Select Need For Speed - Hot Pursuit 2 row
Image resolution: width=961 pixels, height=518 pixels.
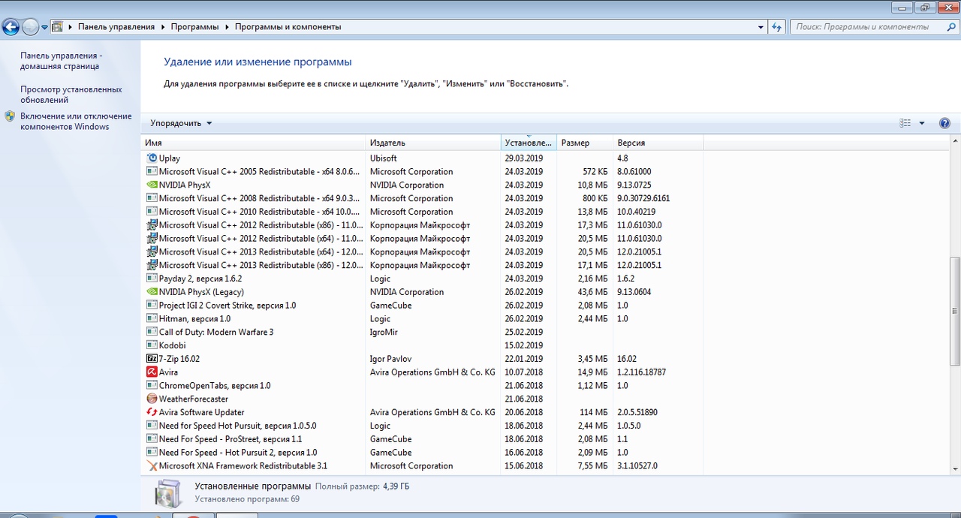(x=422, y=453)
